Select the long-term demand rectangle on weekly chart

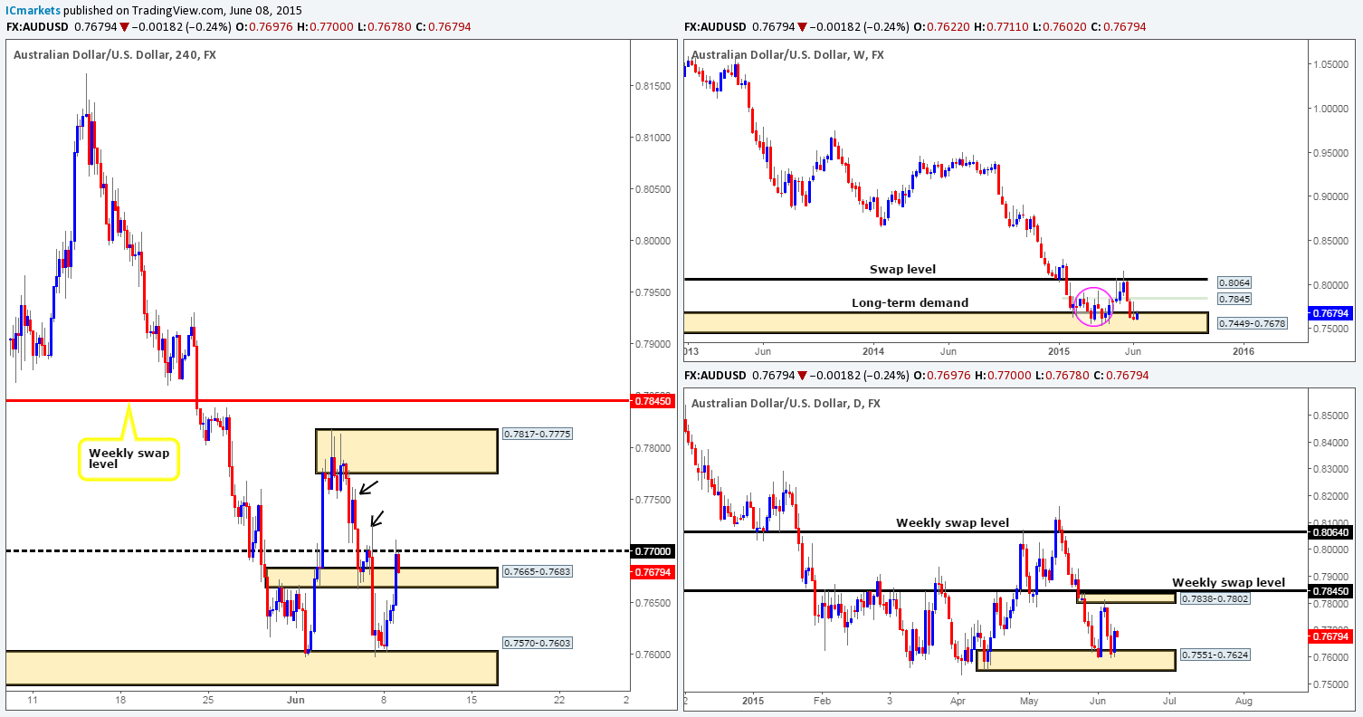point(946,322)
